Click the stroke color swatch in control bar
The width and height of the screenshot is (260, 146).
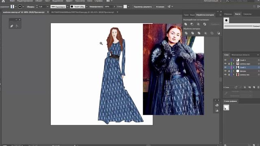click(x=20, y=6)
